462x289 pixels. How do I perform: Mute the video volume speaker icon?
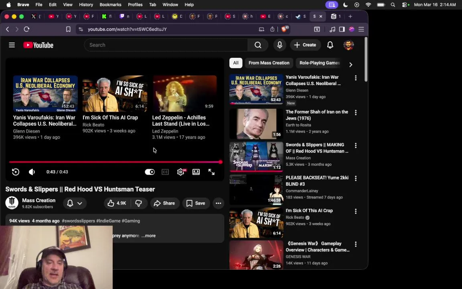32,172
